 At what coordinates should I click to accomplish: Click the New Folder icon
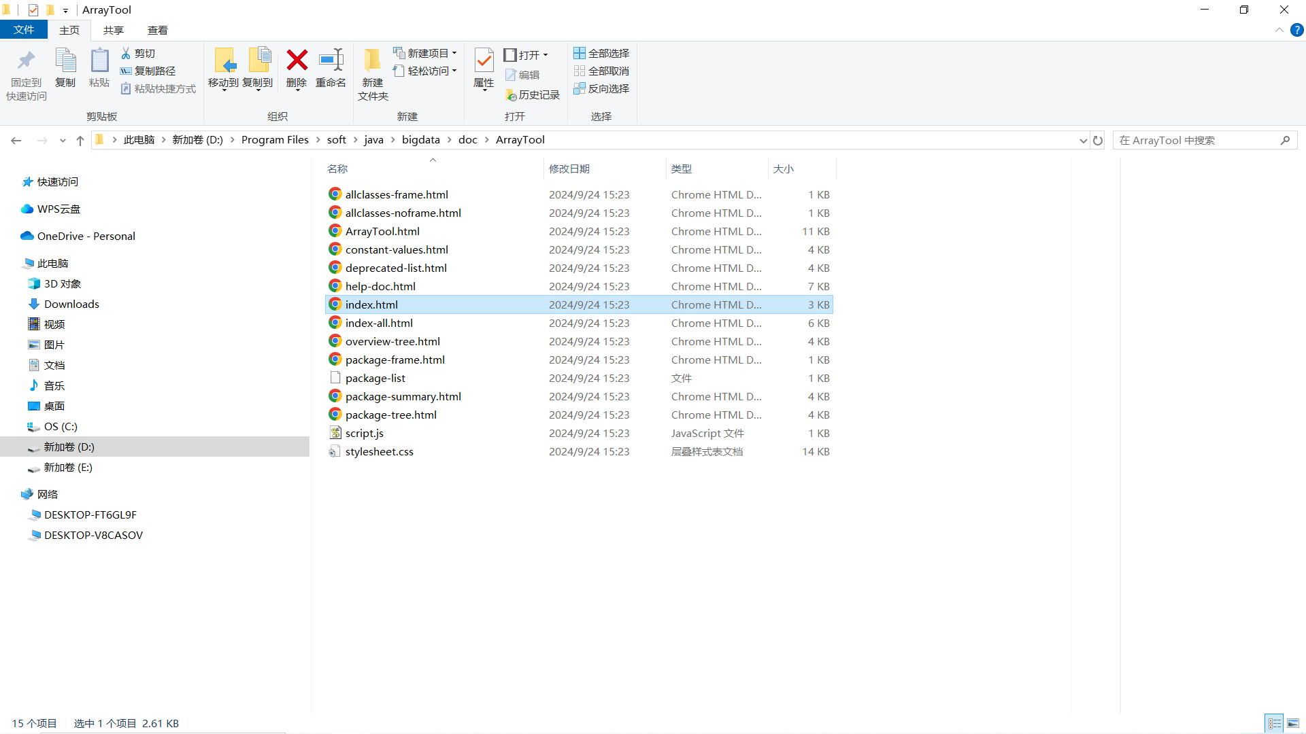[x=372, y=61]
